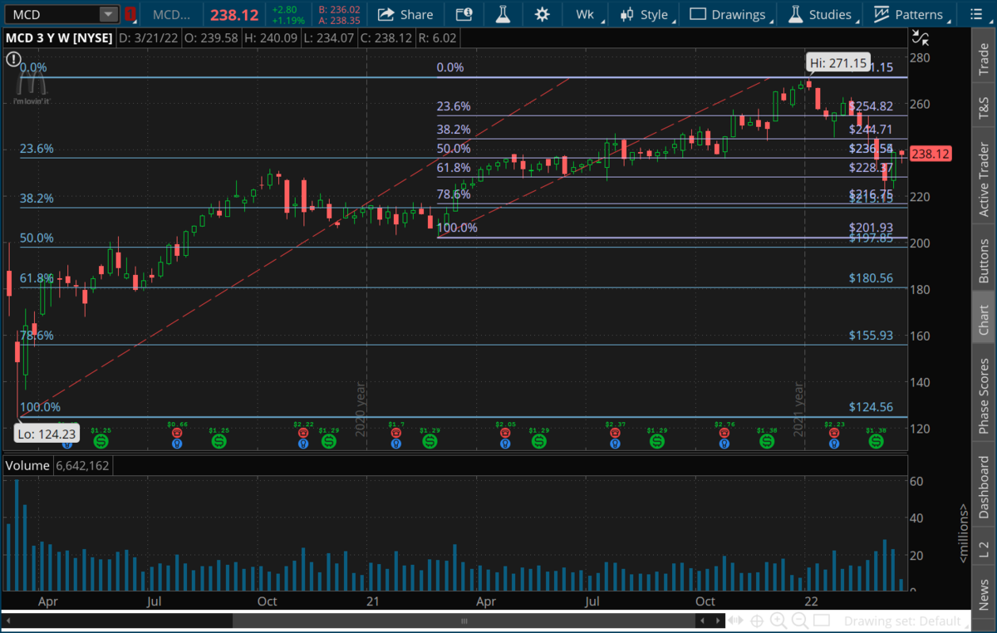Viewport: 997px width, 633px height.
Task: Switch to the Trade sidebar tab
Action: click(x=985, y=59)
